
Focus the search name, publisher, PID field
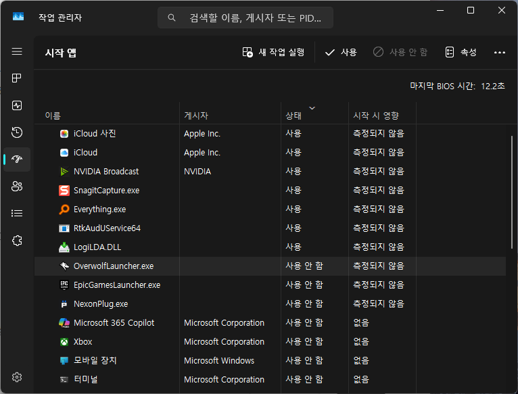[245, 18]
